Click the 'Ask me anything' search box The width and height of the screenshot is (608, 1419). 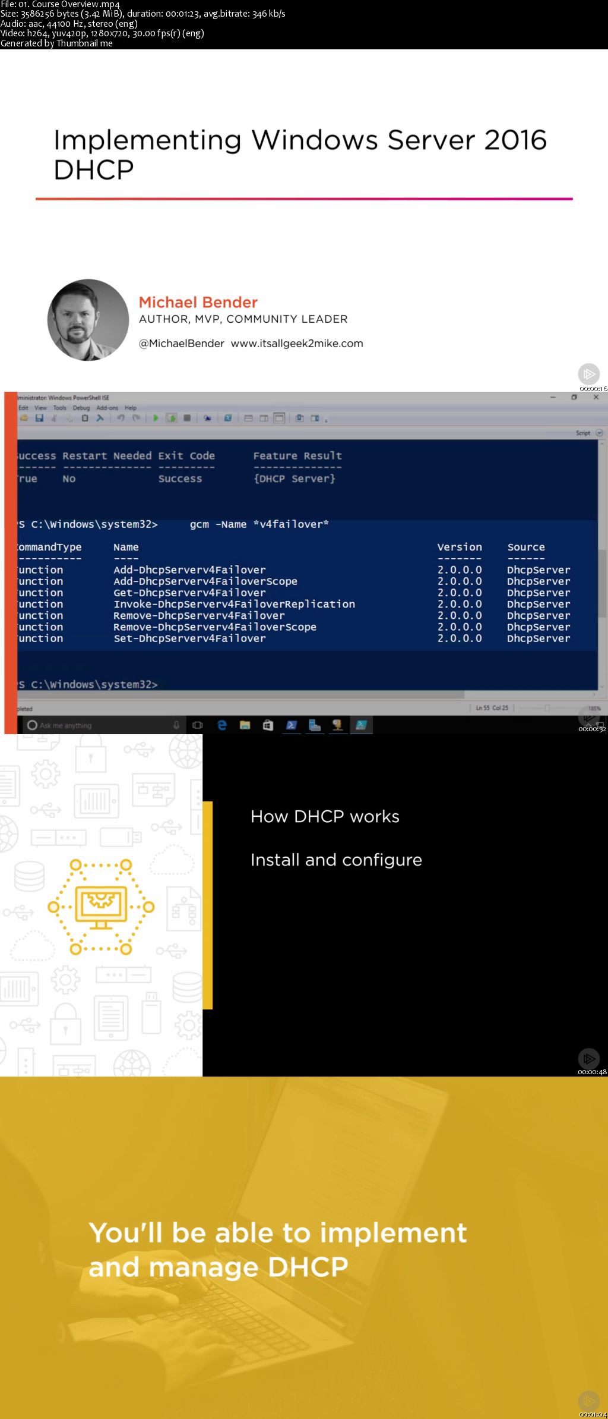pyautogui.click(x=104, y=725)
